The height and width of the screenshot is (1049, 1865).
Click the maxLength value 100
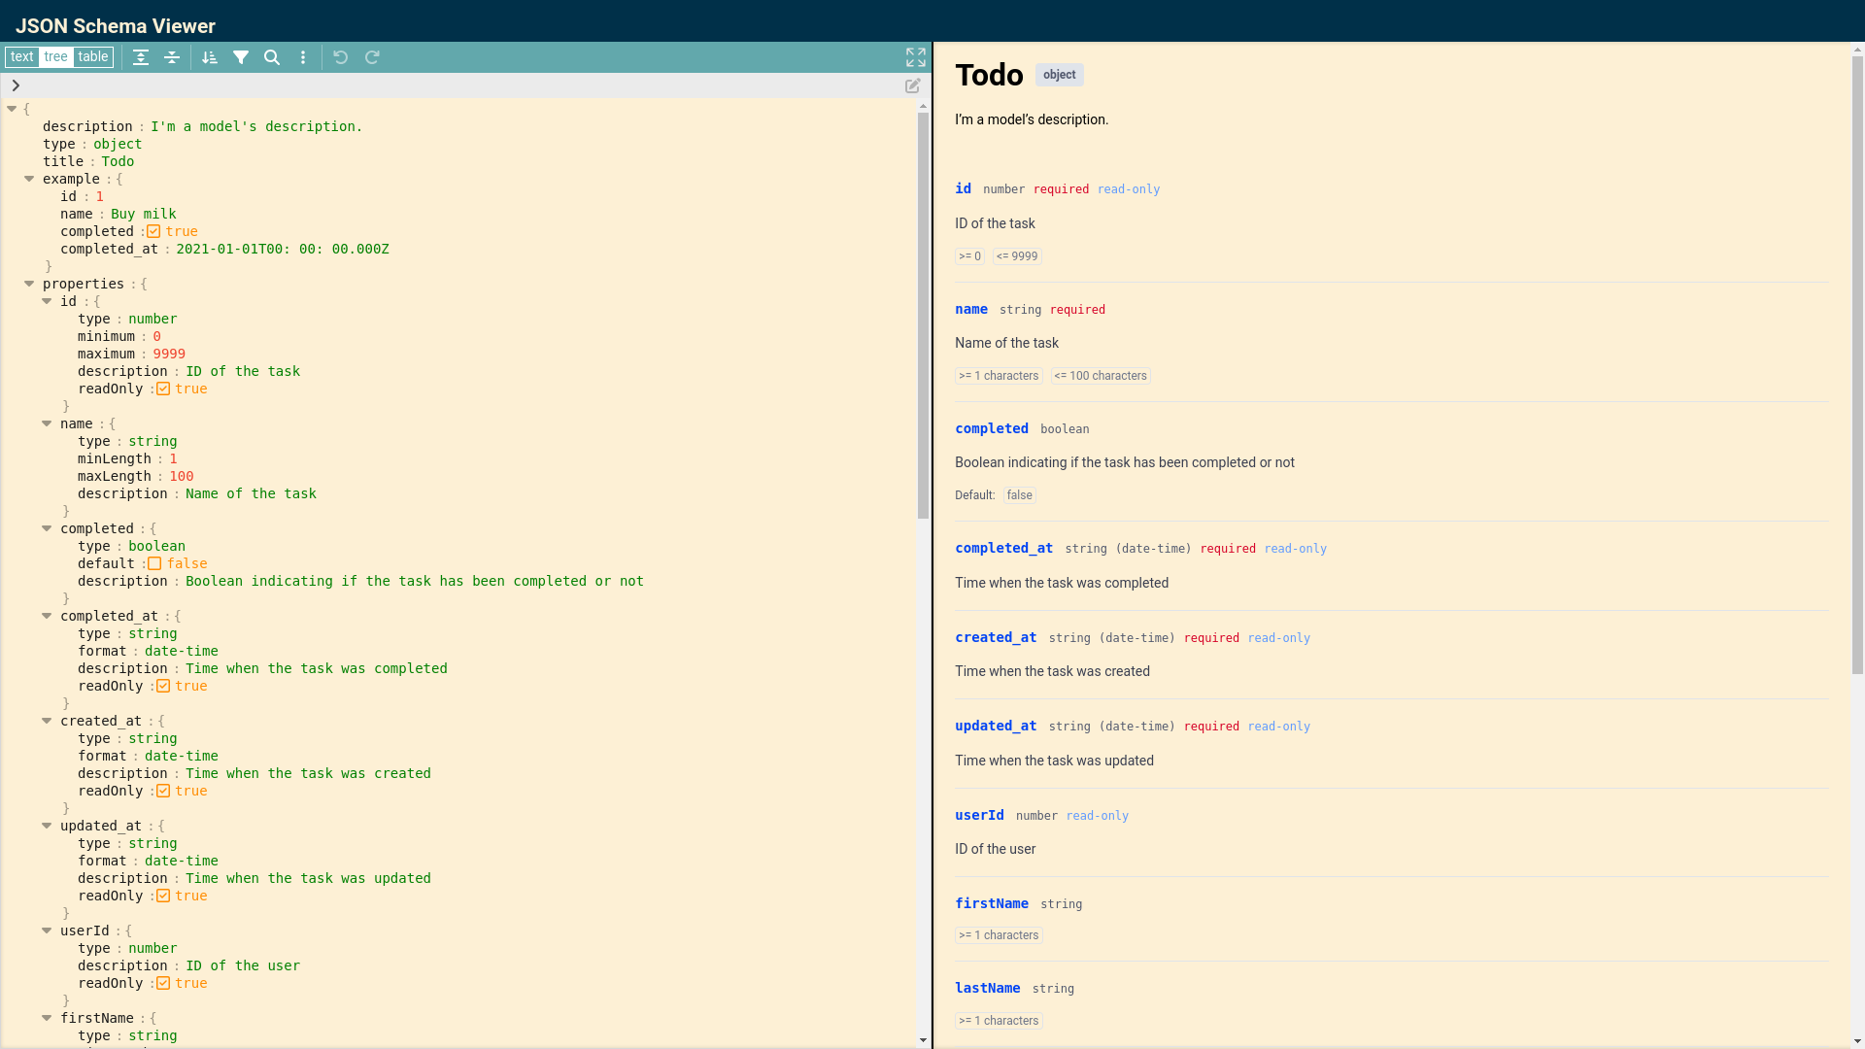point(182,476)
